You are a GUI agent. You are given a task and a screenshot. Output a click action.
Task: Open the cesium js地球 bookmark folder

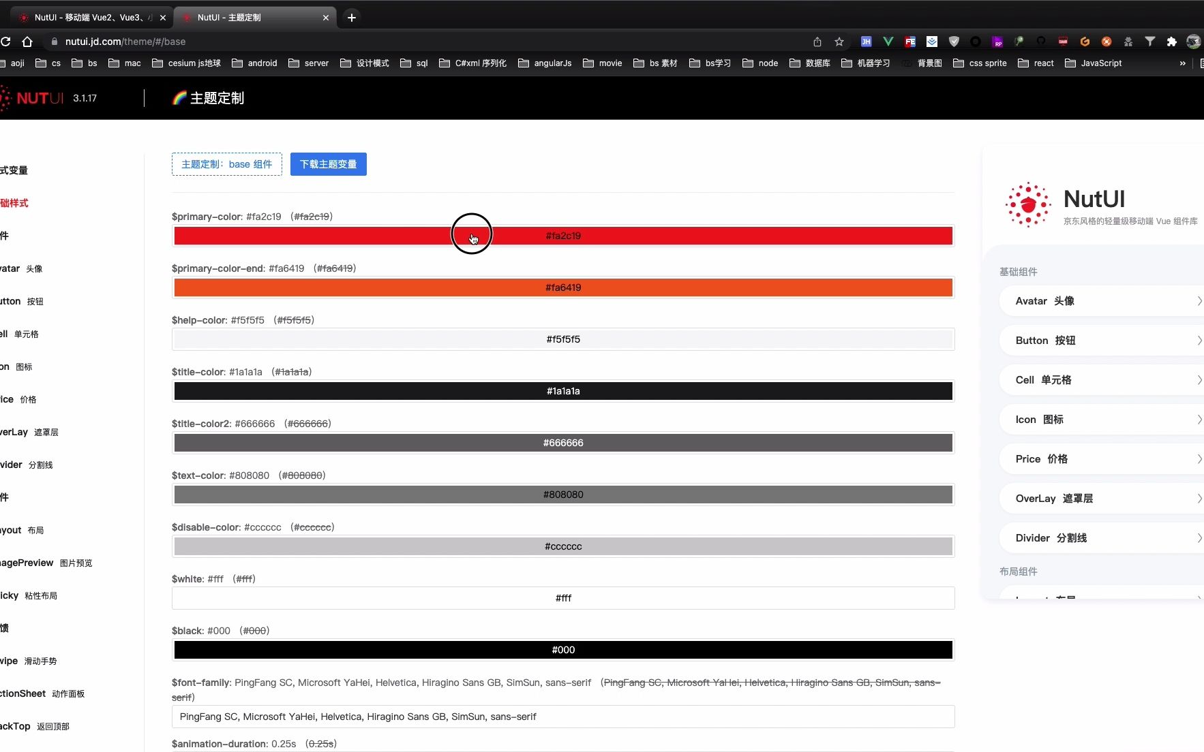pyautogui.click(x=186, y=63)
